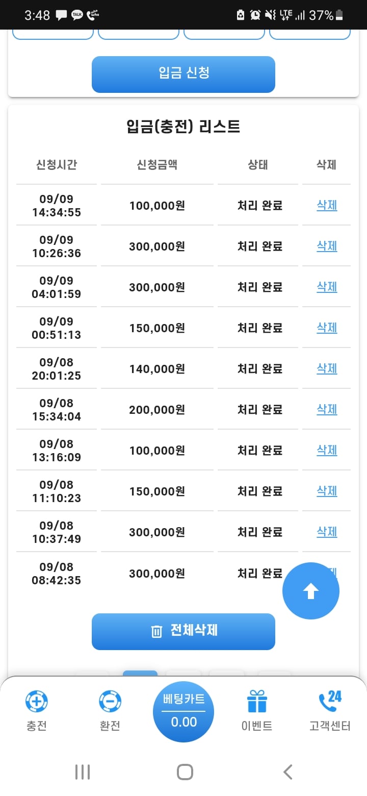
Task: Click the trash icon on 전체삭제
Action: [156, 631]
